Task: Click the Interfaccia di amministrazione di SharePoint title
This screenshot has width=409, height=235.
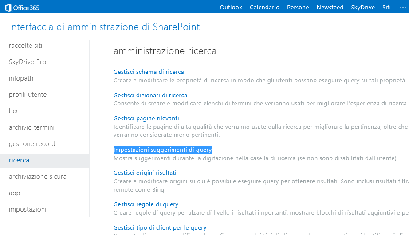Action: (104, 27)
